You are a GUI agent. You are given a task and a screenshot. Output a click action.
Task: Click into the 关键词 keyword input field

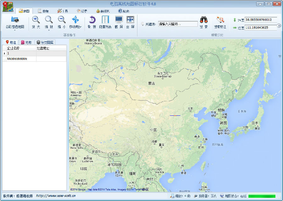pos(178,24)
